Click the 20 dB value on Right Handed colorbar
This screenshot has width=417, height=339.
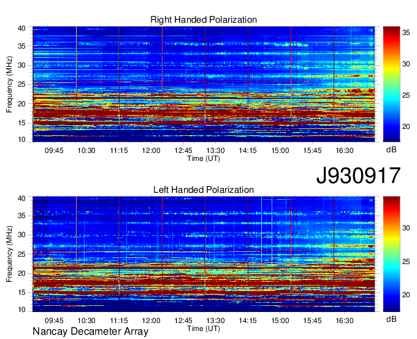(406, 127)
